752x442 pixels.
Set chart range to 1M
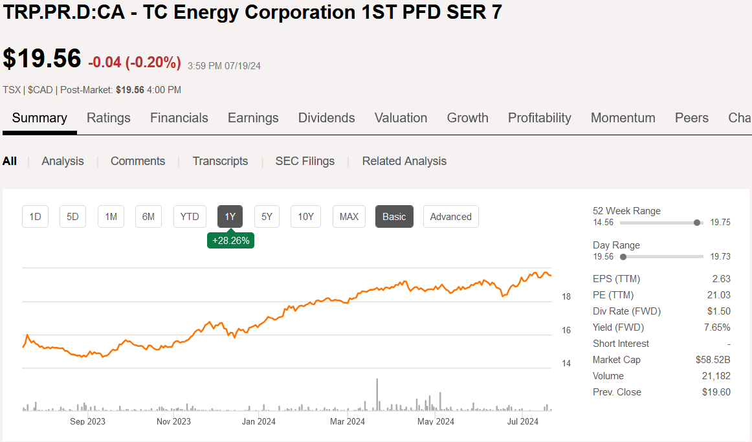(110, 216)
